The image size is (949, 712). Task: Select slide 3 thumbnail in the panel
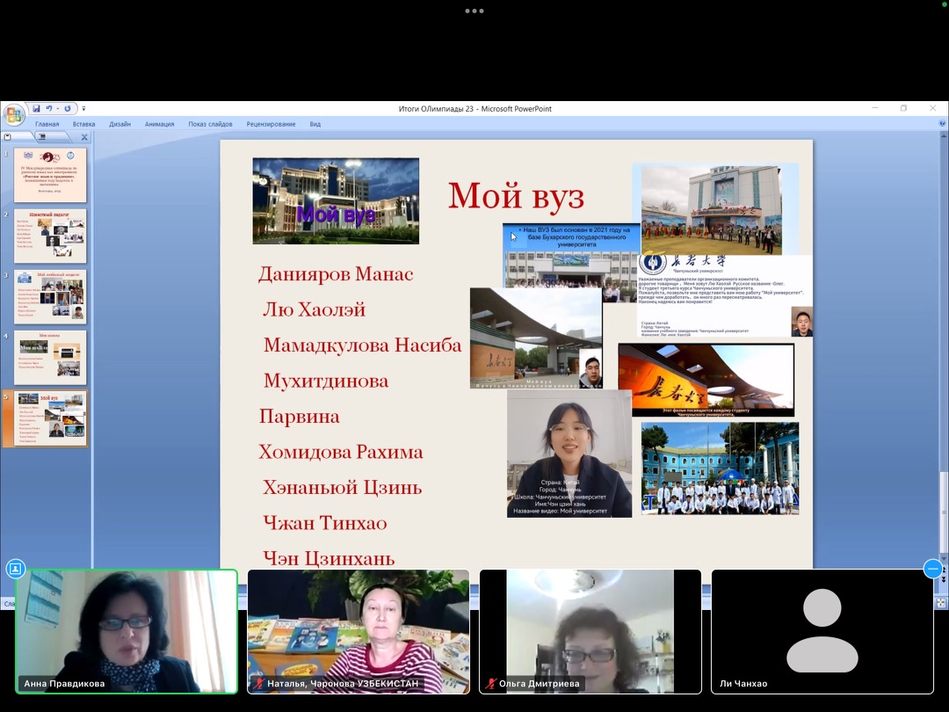pos(49,297)
